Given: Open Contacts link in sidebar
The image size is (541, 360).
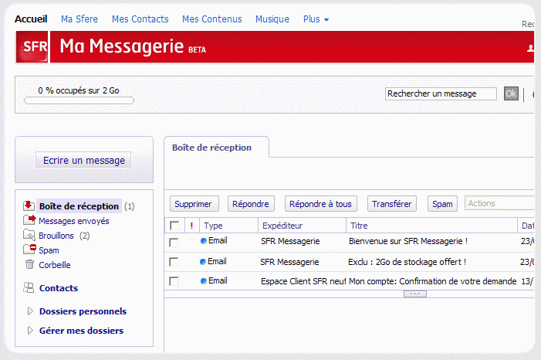Looking at the screenshot, I should (59, 288).
